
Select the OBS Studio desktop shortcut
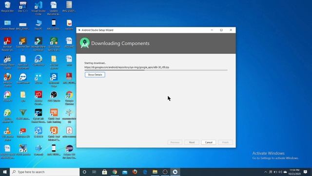(x=54, y=97)
